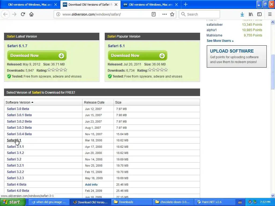Switch to 'when did gnu image' taskbar item

coord(49,202)
